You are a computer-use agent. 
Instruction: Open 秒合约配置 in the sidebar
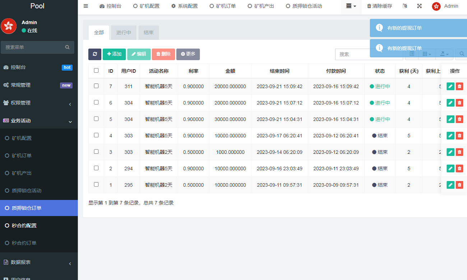point(24,226)
